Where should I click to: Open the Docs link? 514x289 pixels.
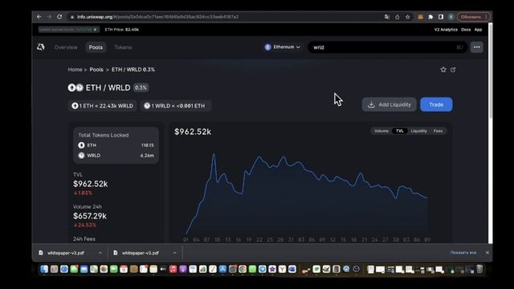coord(466,30)
